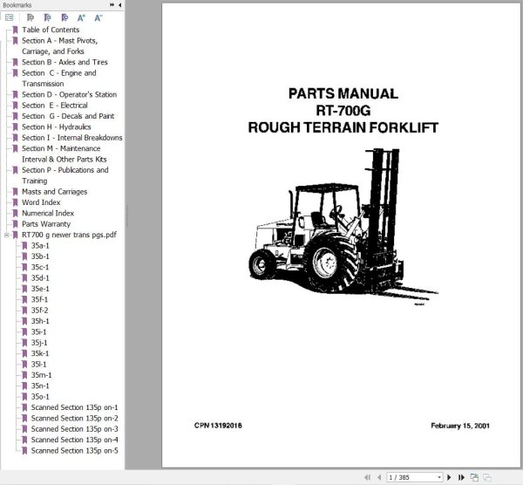The height and width of the screenshot is (485, 523).
Task: Go to Scanned Section 135p on-4
Action: (74, 440)
